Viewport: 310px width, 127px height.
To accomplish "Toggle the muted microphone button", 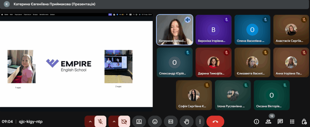I will (x=100, y=121).
